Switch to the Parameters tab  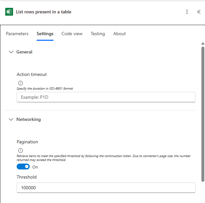(17, 34)
